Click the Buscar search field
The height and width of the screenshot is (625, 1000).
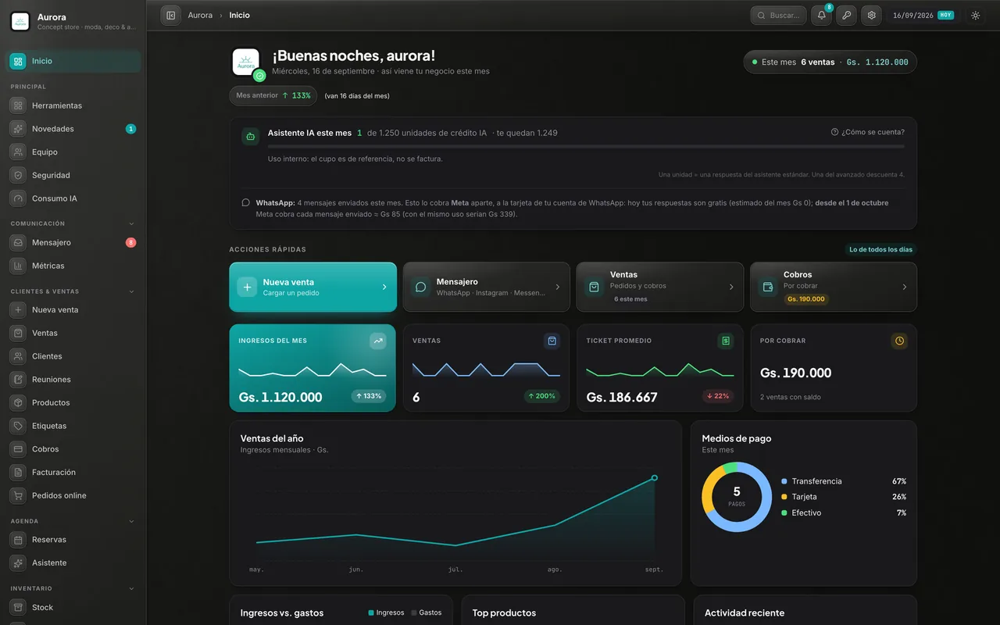tap(778, 16)
